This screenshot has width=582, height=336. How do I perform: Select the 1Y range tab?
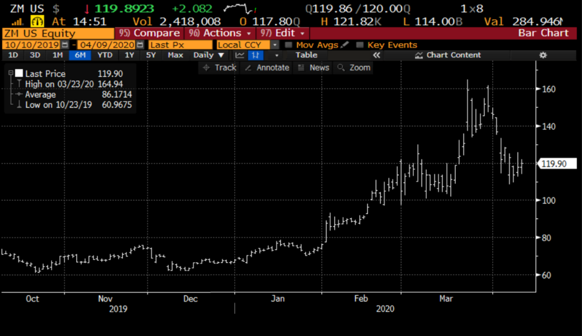pos(129,56)
